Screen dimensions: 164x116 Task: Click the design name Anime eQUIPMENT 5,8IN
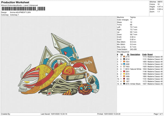pos(20,12)
